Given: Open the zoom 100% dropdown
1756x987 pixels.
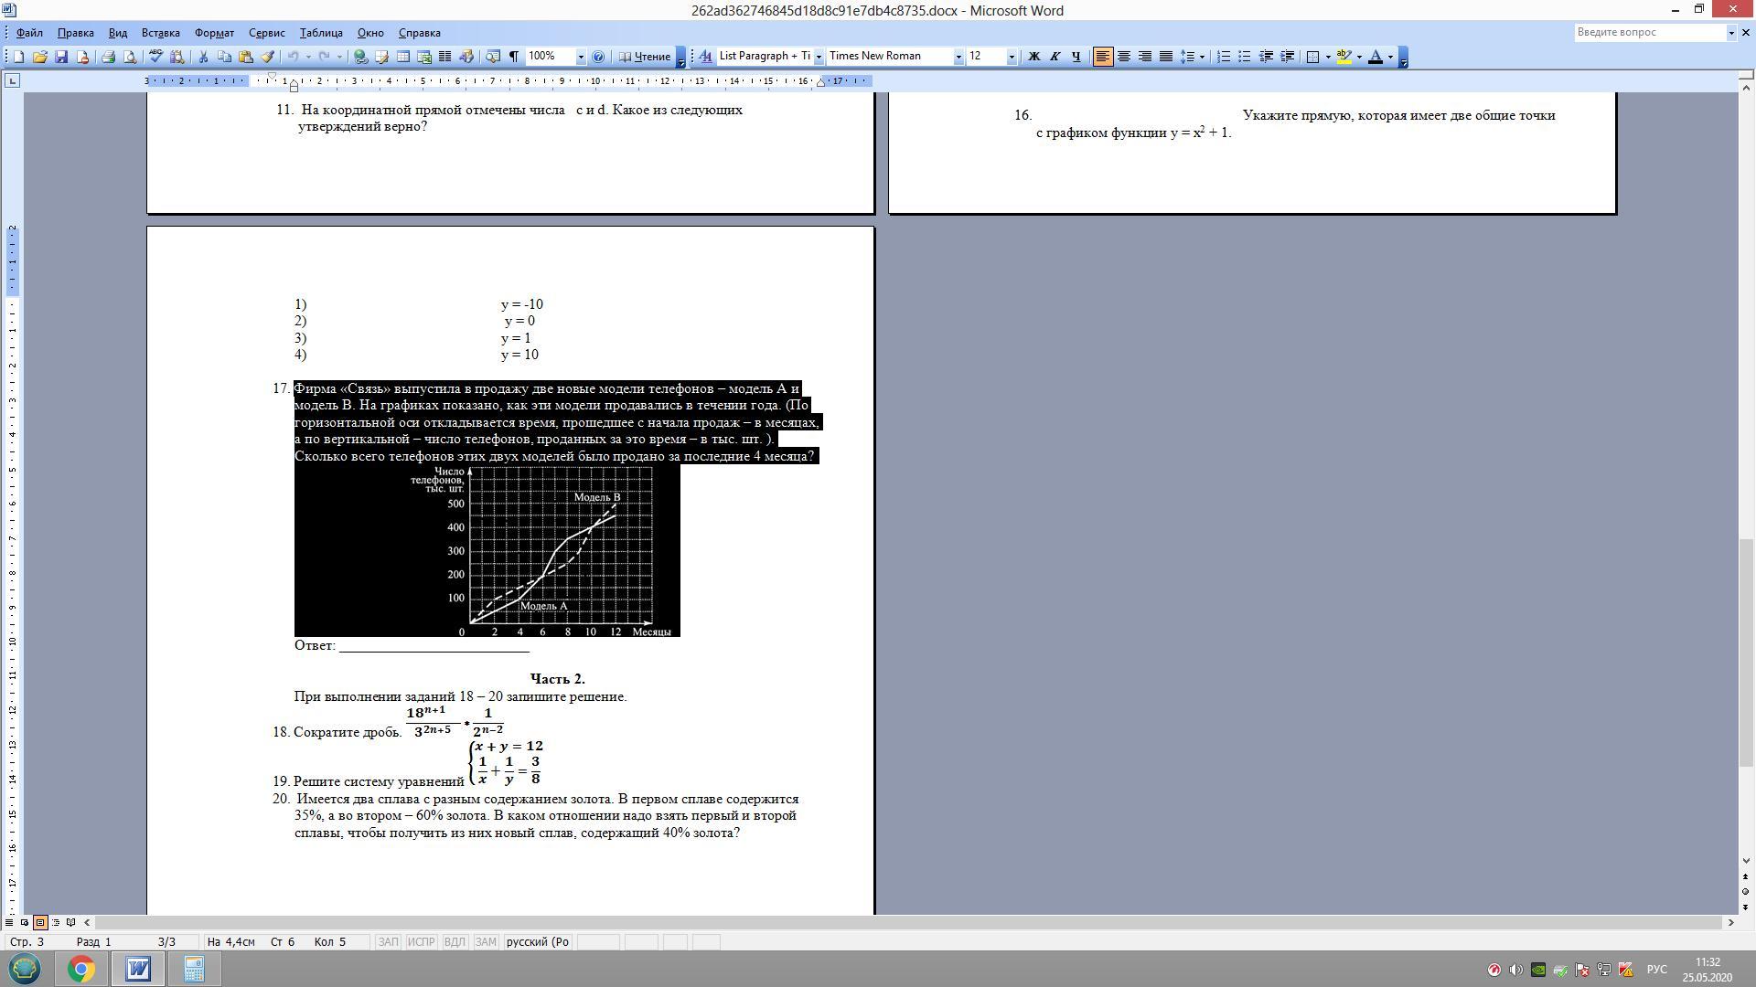Looking at the screenshot, I should (x=580, y=57).
